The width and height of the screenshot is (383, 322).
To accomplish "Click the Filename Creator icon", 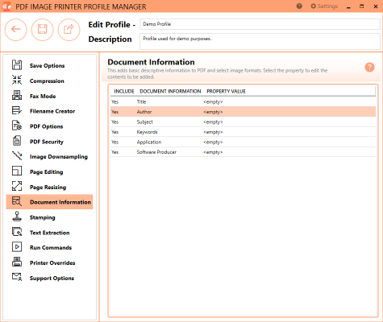I will pos(17,110).
